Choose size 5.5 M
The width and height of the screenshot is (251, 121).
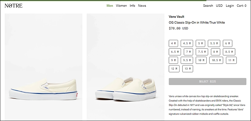click(x=214, y=43)
